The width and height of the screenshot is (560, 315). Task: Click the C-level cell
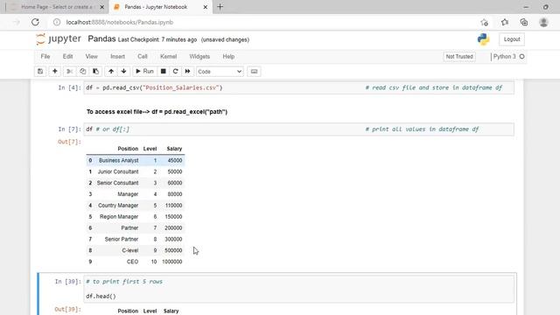click(x=130, y=250)
